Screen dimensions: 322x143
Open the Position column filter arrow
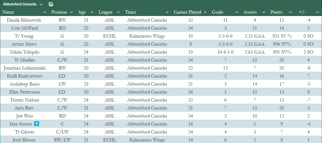(71, 12)
